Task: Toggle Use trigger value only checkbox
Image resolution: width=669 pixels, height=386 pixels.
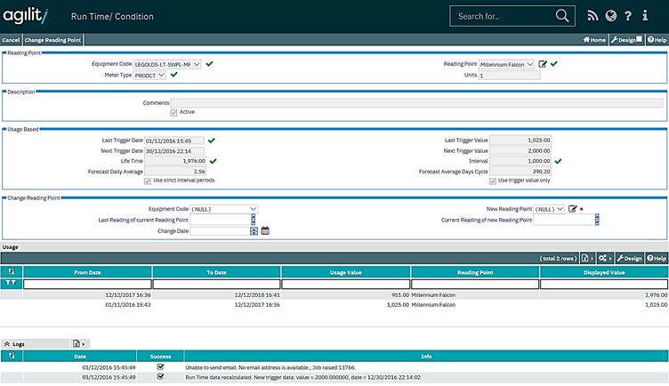Action: (x=493, y=181)
